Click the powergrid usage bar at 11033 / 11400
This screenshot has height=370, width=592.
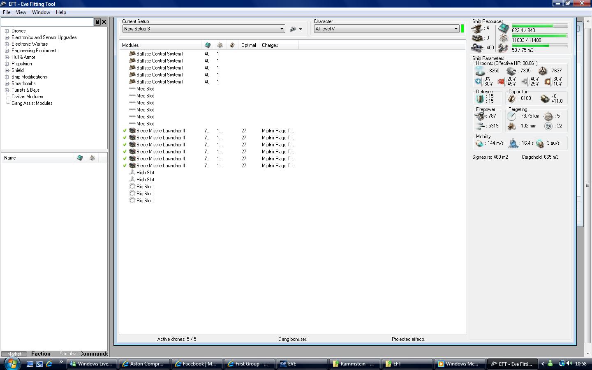click(x=540, y=36)
